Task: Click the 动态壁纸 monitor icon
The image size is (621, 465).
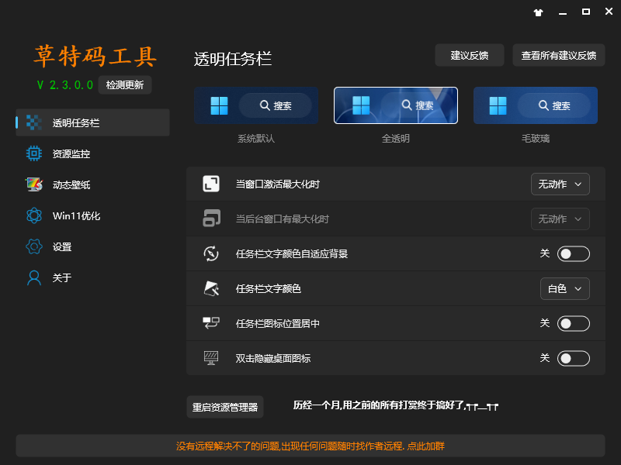Action: coord(34,184)
